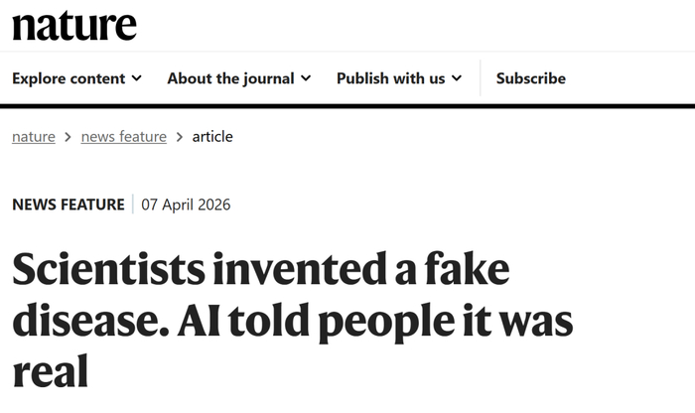Click the article breadcrumb text
Image resolution: width=695 pixels, height=413 pixels.
pos(212,136)
